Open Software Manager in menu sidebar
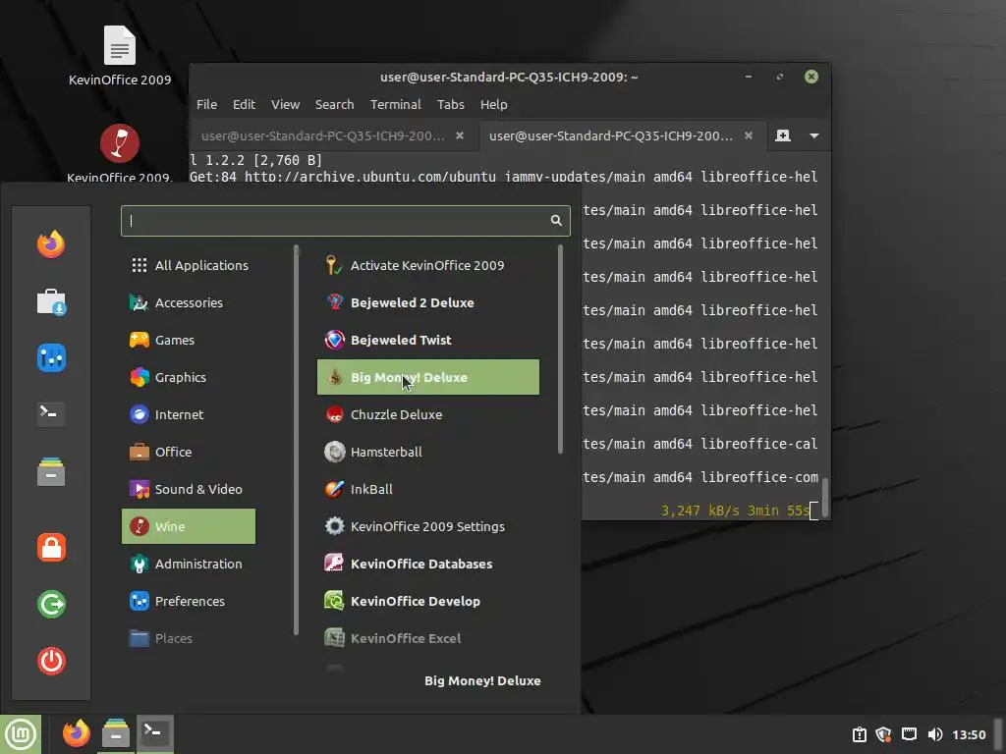 point(51,301)
